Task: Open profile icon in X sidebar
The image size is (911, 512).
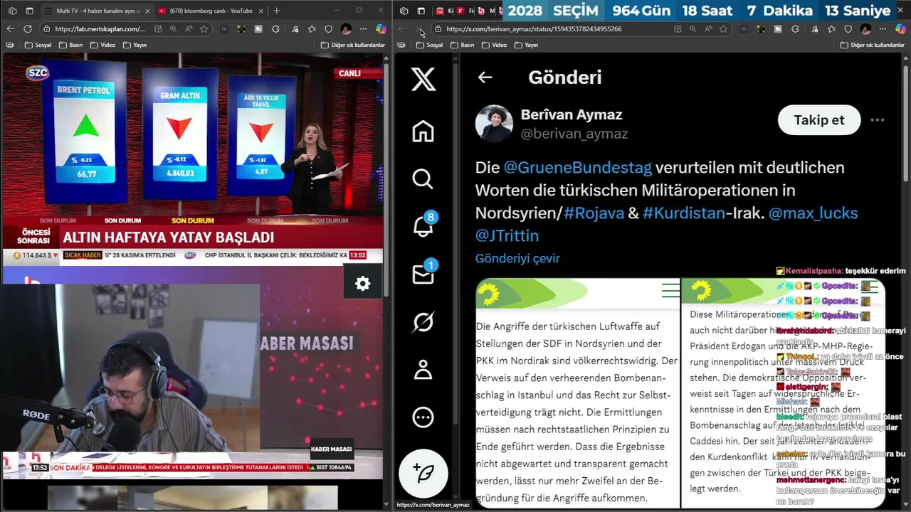Action: pyautogui.click(x=423, y=370)
